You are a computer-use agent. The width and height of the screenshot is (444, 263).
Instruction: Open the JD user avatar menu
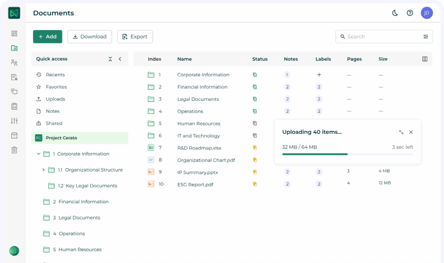tap(427, 13)
